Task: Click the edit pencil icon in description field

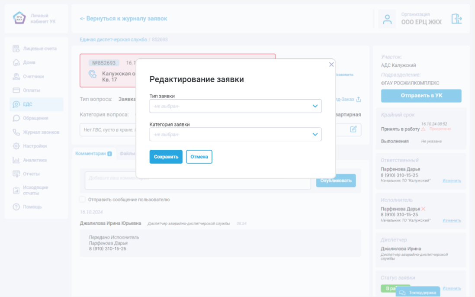Action: coord(353,129)
